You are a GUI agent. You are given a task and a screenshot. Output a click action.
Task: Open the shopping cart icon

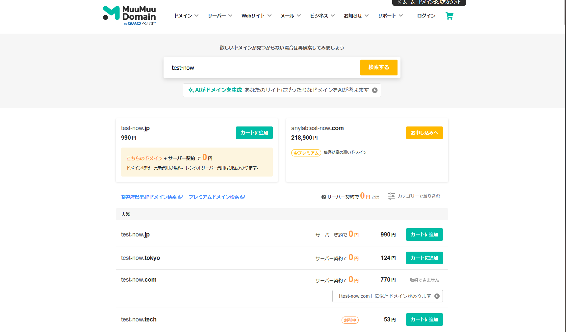pos(449,16)
